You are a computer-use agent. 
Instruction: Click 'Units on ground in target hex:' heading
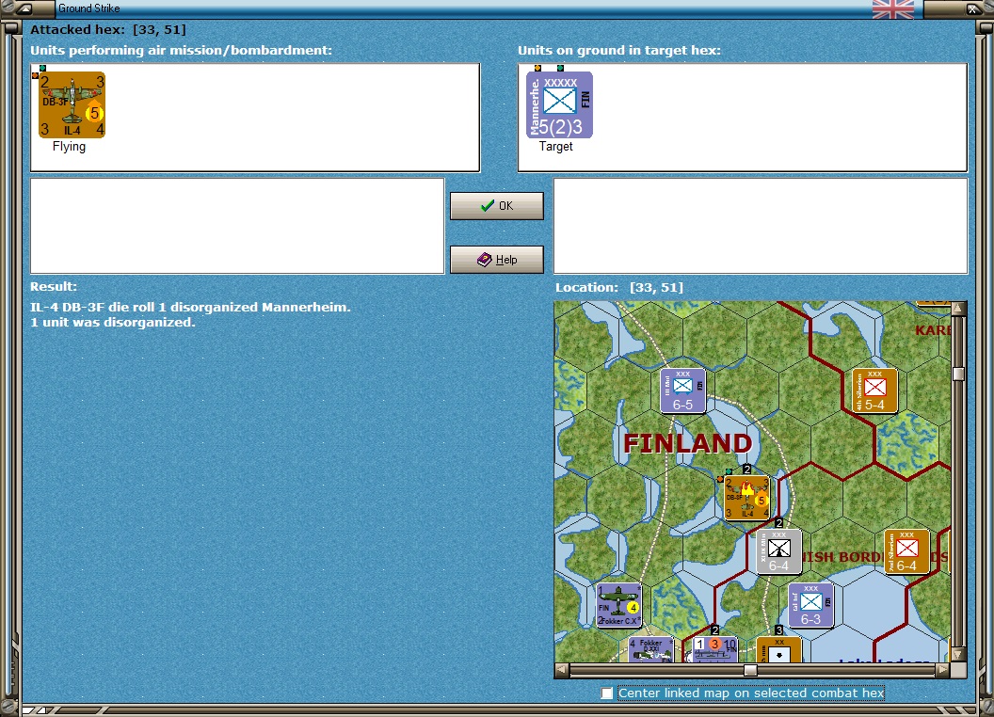tap(619, 50)
